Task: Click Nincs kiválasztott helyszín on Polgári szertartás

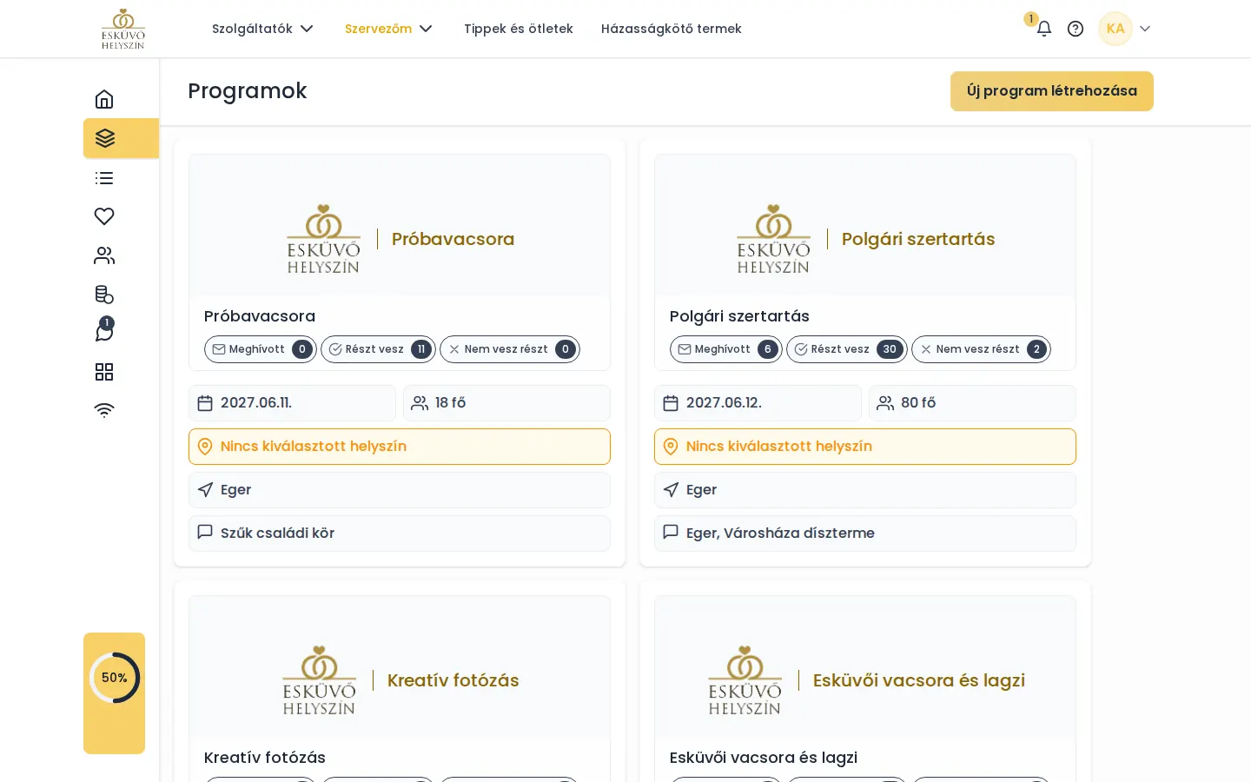Action: pos(865,447)
